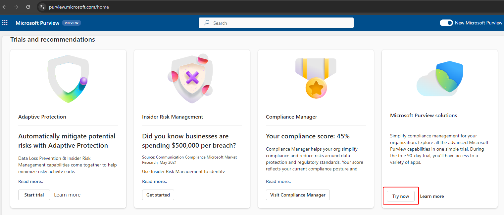Viewport: 504px width, 215px height.
Task: Open Read more in Adaptive Protection card
Action: click(31, 181)
